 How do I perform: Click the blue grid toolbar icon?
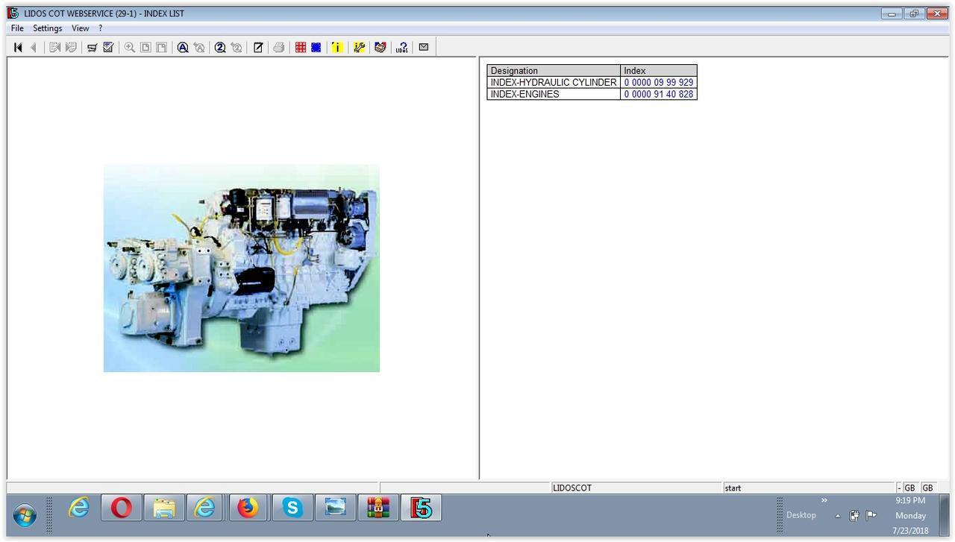pos(316,47)
